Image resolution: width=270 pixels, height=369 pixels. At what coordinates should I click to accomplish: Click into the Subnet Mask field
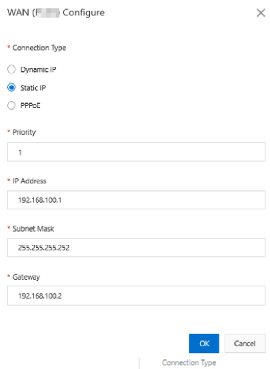pyautogui.click(x=136, y=248)
